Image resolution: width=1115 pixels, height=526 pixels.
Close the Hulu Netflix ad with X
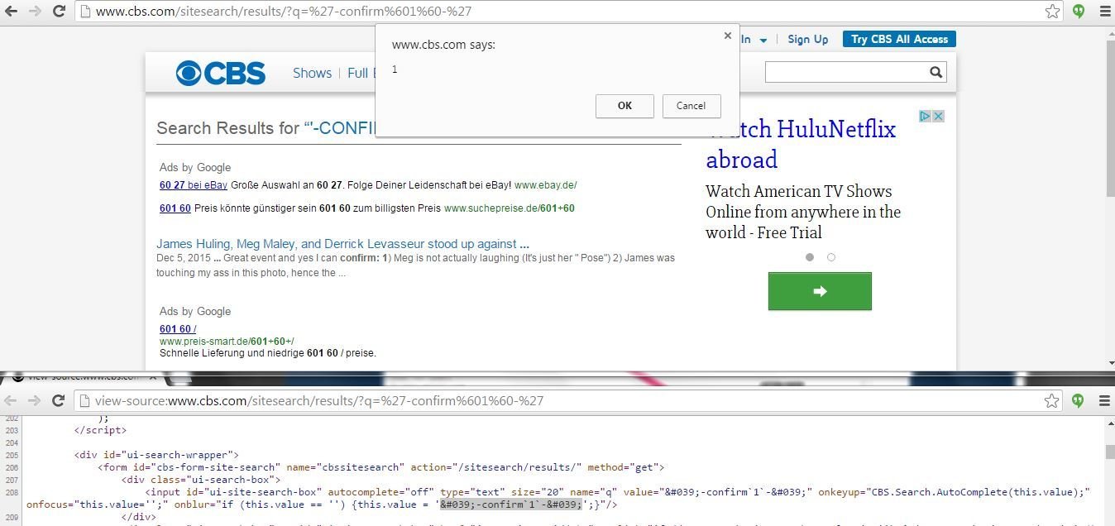tap(939, 117)
